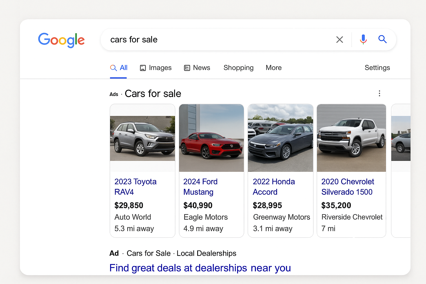Select the News tab icon
426x284 pixels.
(x=187, y=68)
